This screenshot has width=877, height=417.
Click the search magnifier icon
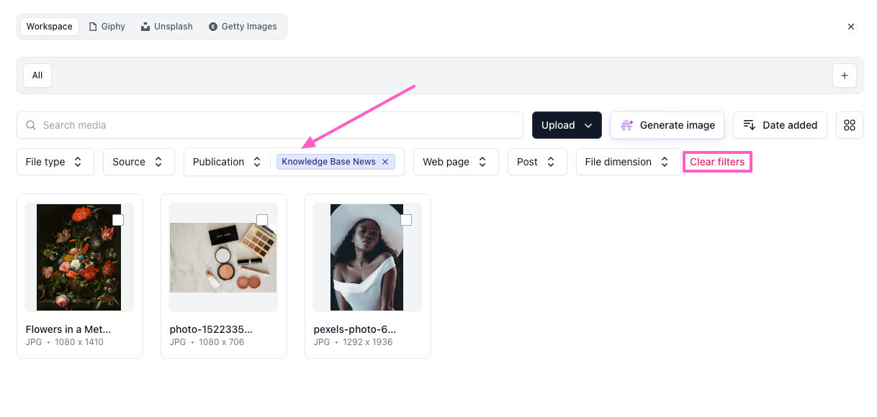pos(31,125)
